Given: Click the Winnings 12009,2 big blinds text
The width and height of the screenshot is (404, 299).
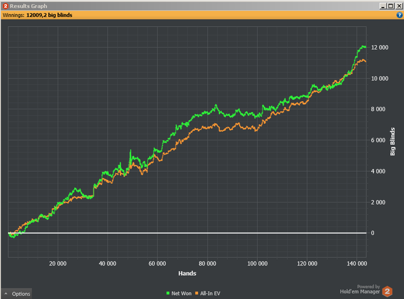Looking at the screenshot, I should point(38,15).
